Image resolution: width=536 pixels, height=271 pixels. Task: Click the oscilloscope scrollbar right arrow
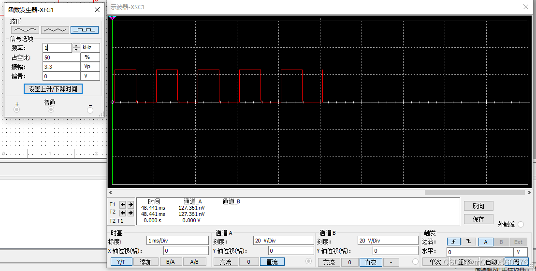(529, 192)
